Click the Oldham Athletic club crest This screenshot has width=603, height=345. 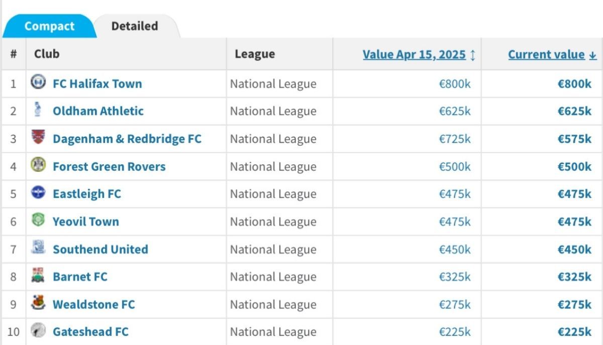click(x=38, y=109)
